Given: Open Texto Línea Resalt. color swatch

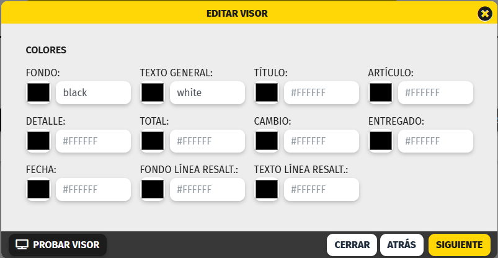Looking at the screenshot, I should click(x=267, y=189).
